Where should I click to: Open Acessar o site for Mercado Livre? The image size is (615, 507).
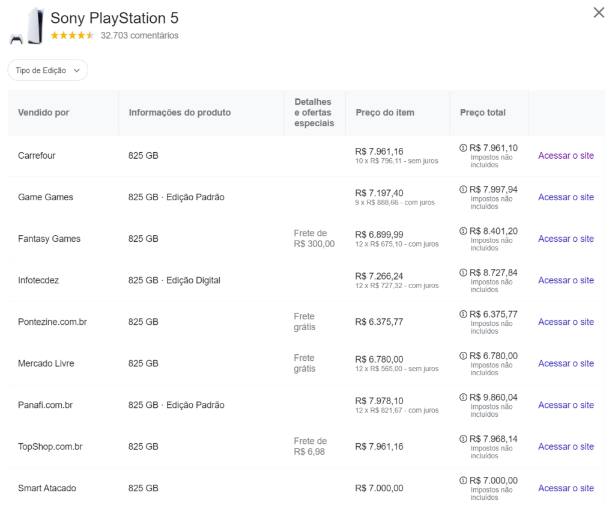click(x=566, y=364)
